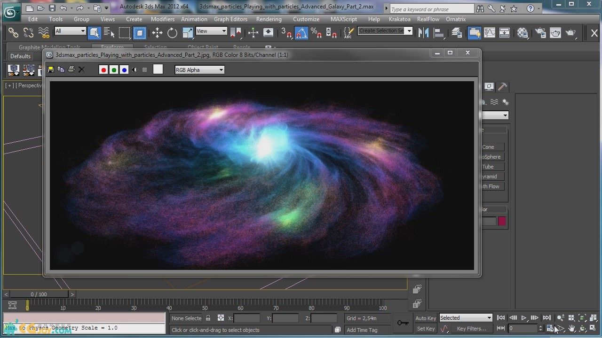Image resolution: width=602 pixels, height=338 pixels.
Task: Click the keyword search field
Action: point(432,9)
